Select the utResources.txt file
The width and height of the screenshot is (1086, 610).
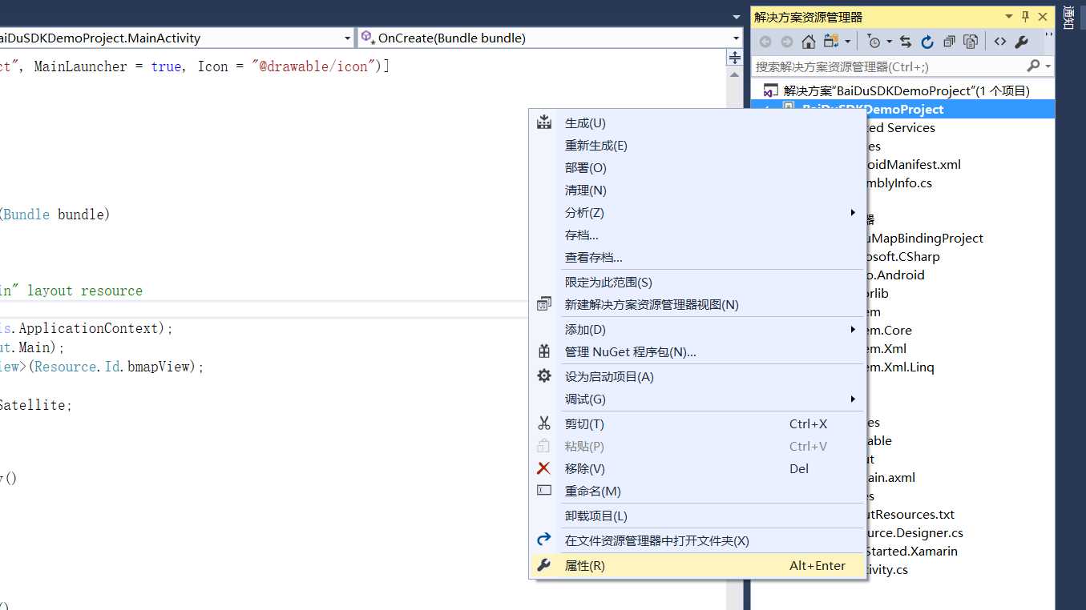910,514
